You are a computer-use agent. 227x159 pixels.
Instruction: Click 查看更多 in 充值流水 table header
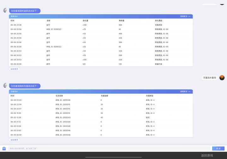pos(185,91)
